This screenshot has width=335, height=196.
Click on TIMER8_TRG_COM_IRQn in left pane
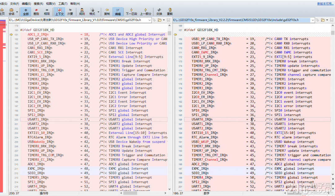46,155
